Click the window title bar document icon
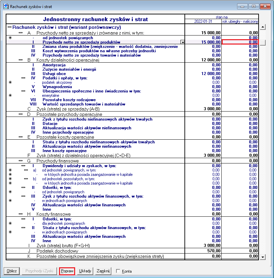The image size is (274, 278). point(6,6)
